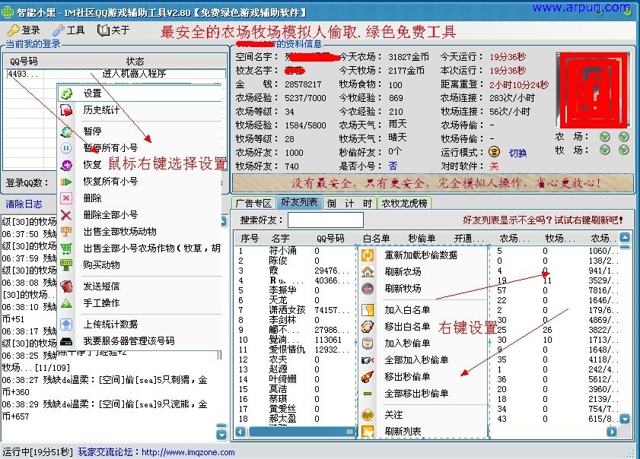This screenshot has height=459, width=640.
Task: Click the 刷新牧场 icon
Action: pos(368,289)
